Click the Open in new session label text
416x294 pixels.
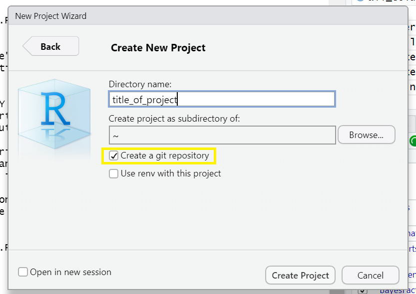tap(70, 272)
